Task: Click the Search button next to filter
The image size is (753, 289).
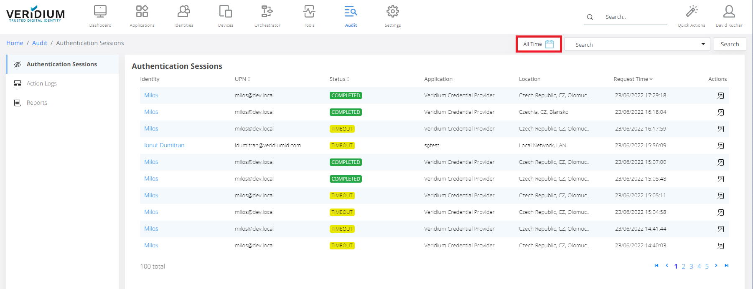Action: [x=730, y=44]
